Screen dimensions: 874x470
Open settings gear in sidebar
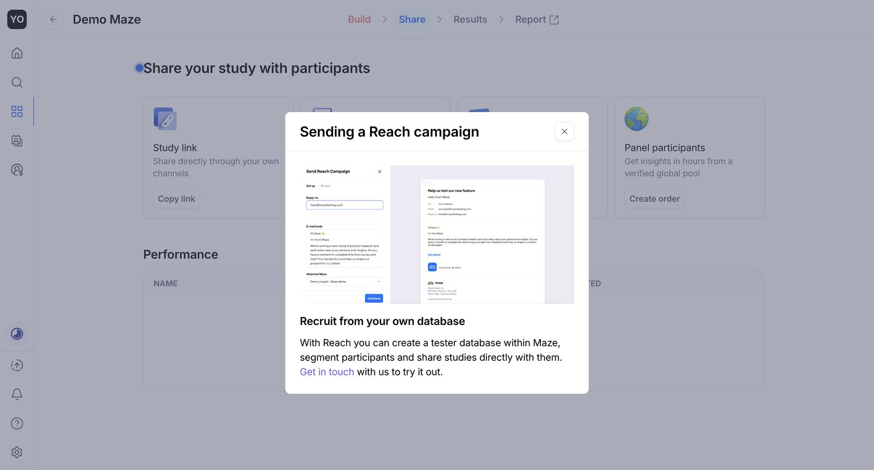17,452
